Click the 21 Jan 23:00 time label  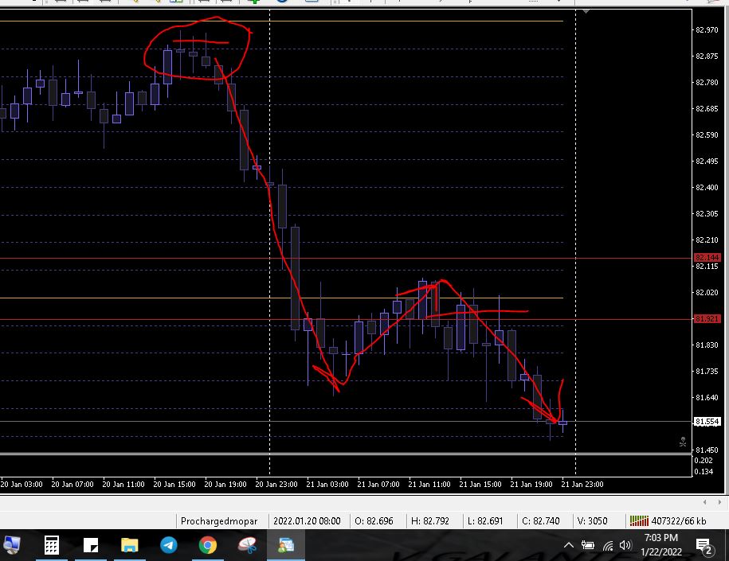click(x=582, y=484)
